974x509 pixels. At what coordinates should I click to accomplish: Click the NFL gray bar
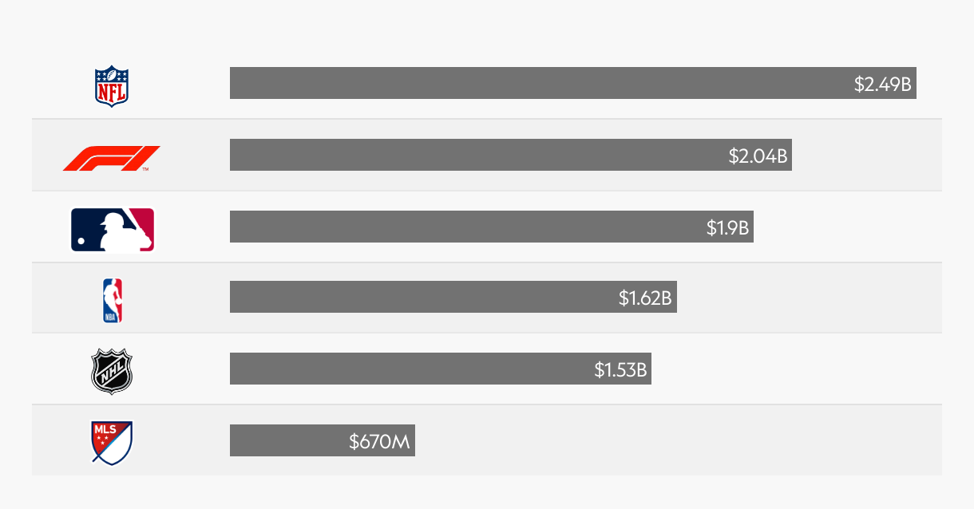click(573, 83)
